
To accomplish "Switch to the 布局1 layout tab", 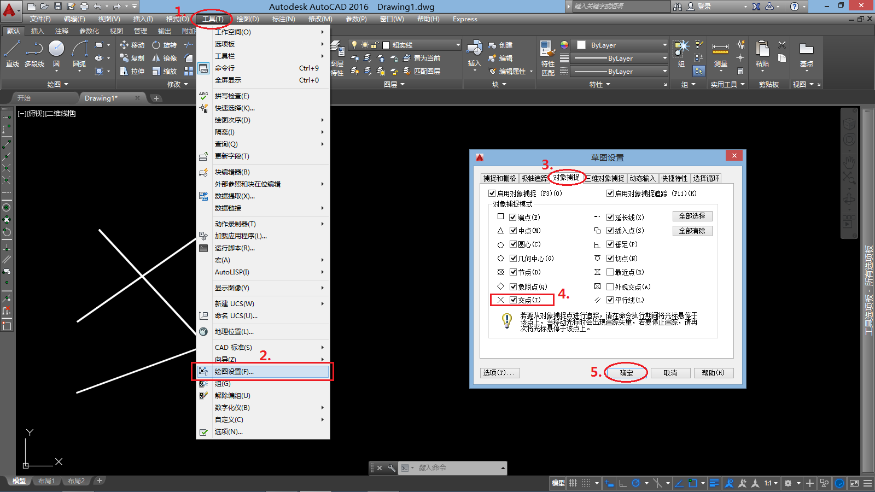I will 46,481.
